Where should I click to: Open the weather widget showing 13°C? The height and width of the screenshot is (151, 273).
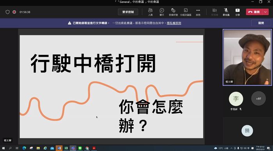(221, 148)
